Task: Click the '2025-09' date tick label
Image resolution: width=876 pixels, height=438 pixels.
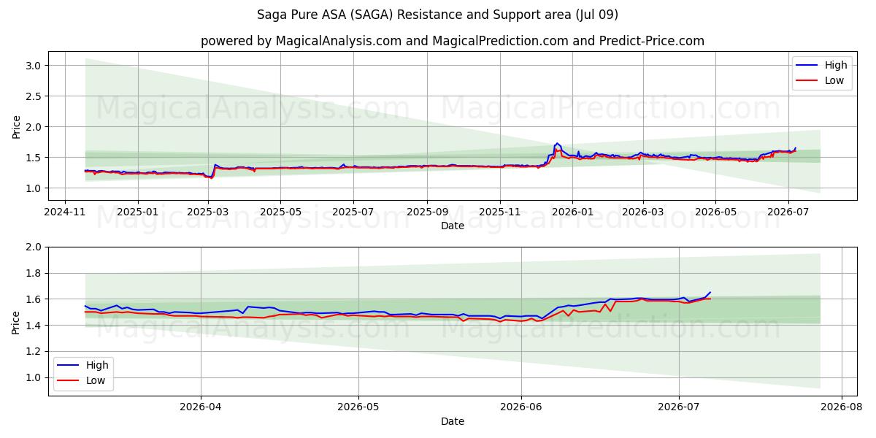Action: [x=427, y=212]
